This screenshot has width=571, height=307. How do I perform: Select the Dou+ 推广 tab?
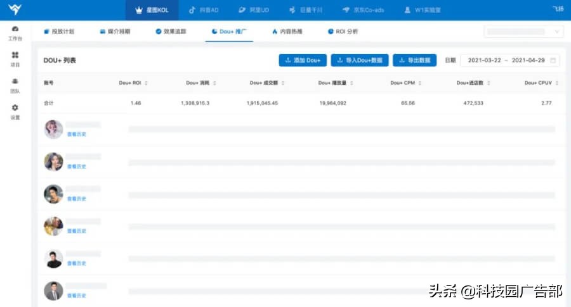[229, 32]
